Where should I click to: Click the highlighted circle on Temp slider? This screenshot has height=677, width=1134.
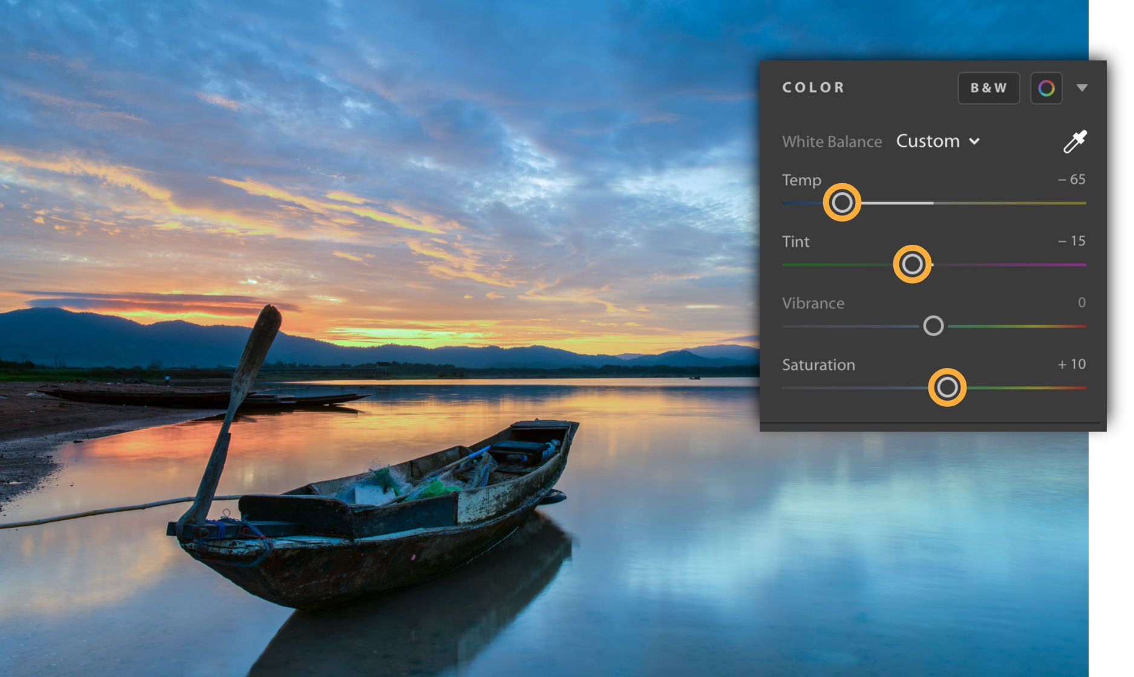842,204
